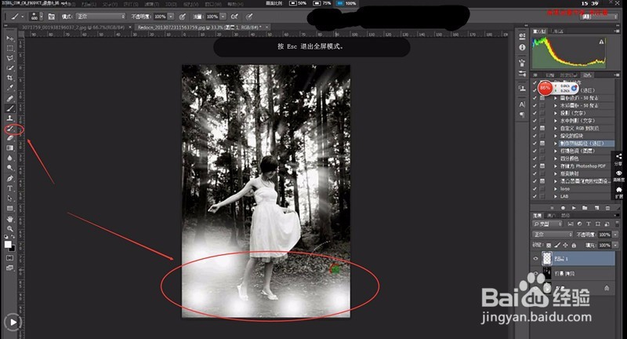Open the layer opacity dropdown arrow
The image size is (627, 339).
point(615,235)
